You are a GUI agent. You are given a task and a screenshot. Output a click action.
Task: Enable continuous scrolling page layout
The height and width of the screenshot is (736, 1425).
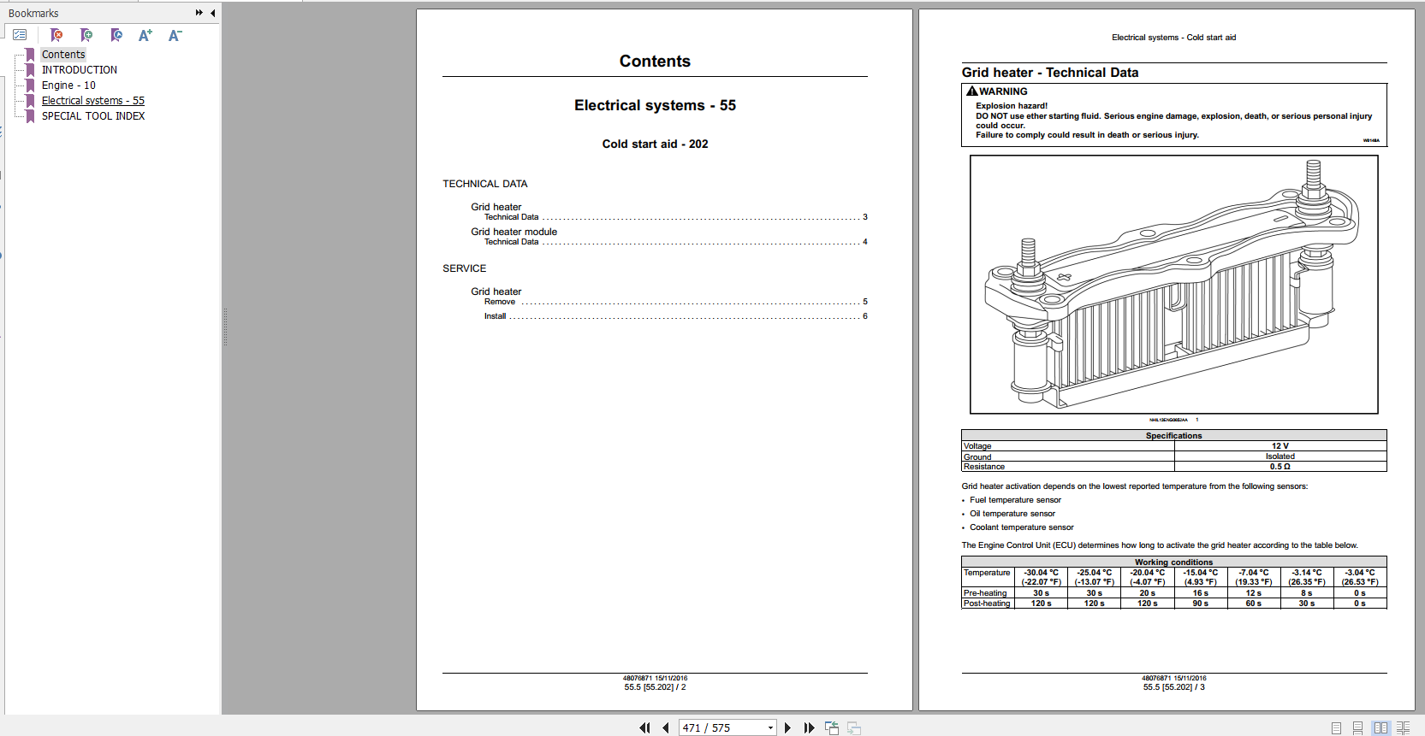[x=1357, y=727]
